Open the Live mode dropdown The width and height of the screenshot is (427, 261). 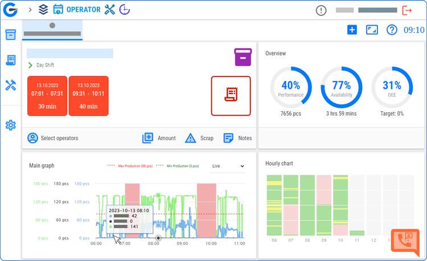[227, 166]
